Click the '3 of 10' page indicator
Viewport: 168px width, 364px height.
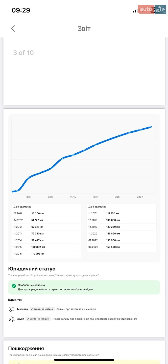click(x=23, y=53)
